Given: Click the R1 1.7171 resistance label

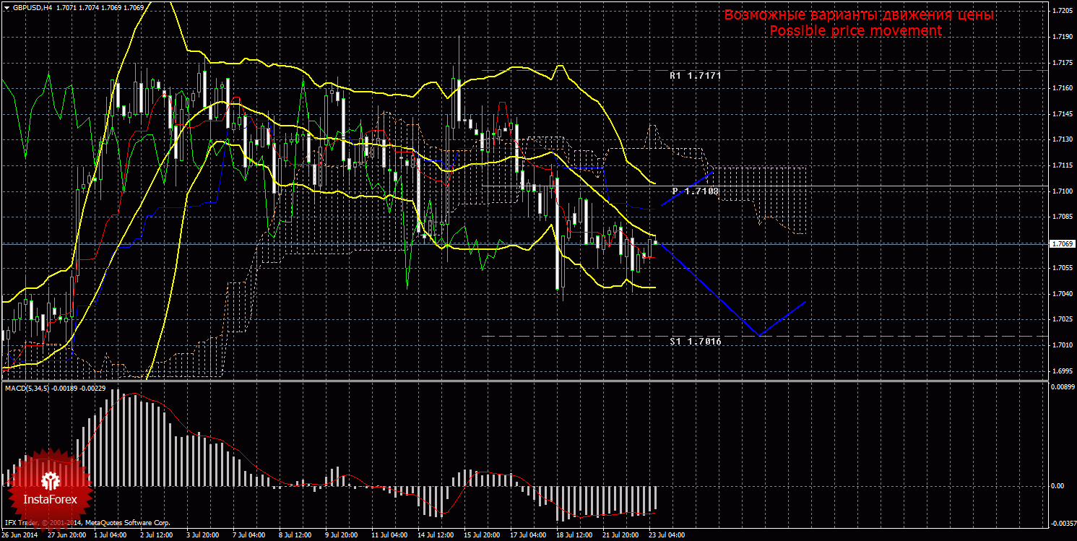Looking at the screenshot, I should click(x=695, y=75).
